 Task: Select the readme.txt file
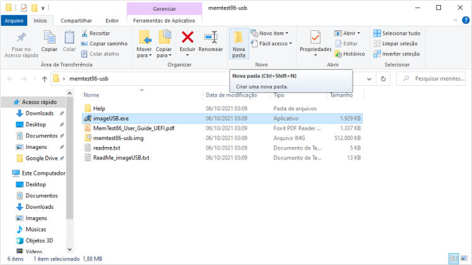click(x=107, y=148)
